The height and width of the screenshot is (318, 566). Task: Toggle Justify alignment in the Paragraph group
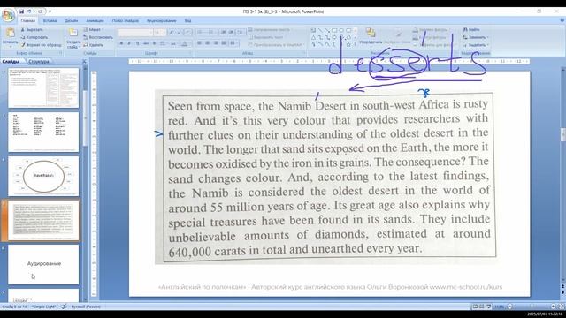[x=224, y=43]
